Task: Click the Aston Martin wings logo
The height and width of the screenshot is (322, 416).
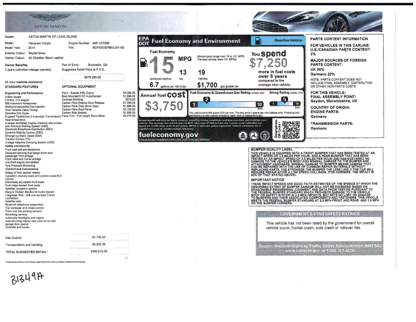Action: pos(50,18)
